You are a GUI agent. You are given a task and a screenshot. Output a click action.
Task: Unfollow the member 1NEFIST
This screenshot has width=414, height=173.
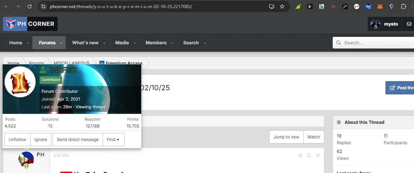[17, 139]
